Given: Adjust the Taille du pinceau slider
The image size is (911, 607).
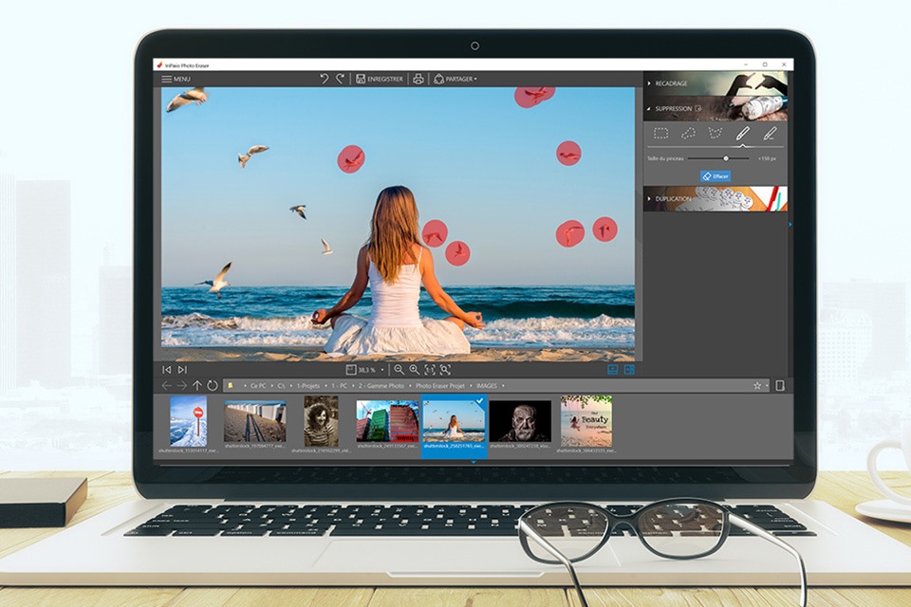Looking at the screenshot, I should click(727, 158).
